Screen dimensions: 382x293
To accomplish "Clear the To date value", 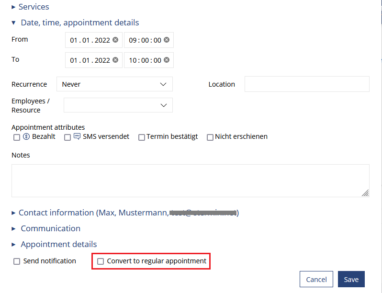I will click(x=115, y=60).
